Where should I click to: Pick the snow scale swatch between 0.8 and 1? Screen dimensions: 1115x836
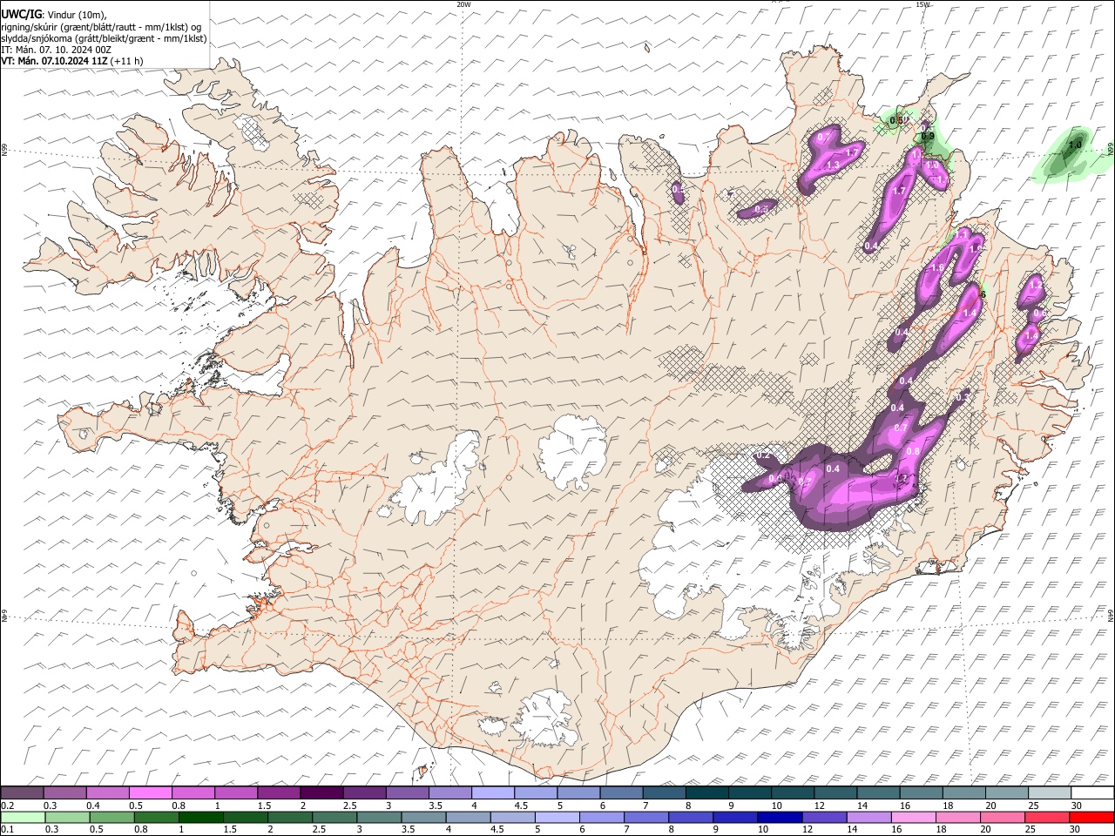click(193, 792)
